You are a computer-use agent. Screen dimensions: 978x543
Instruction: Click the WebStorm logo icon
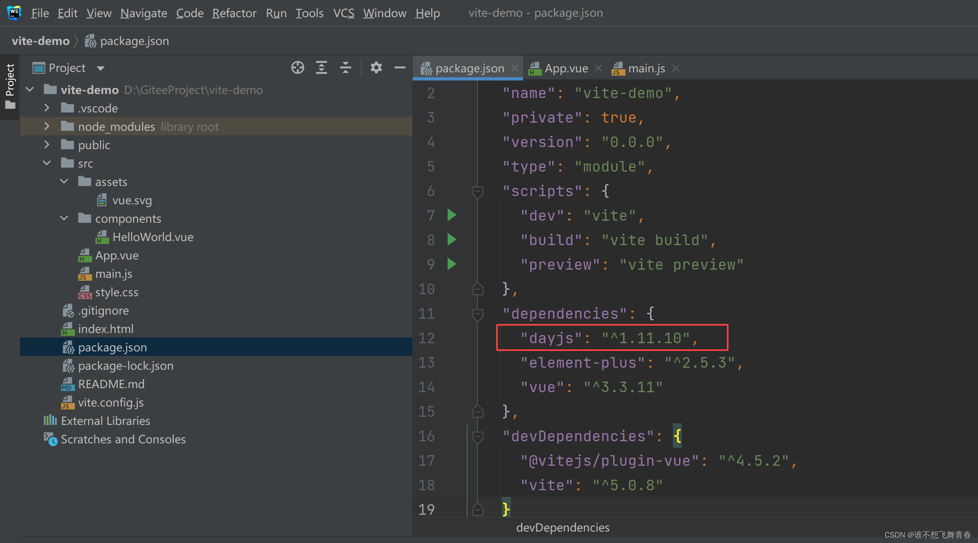(14, 13)
